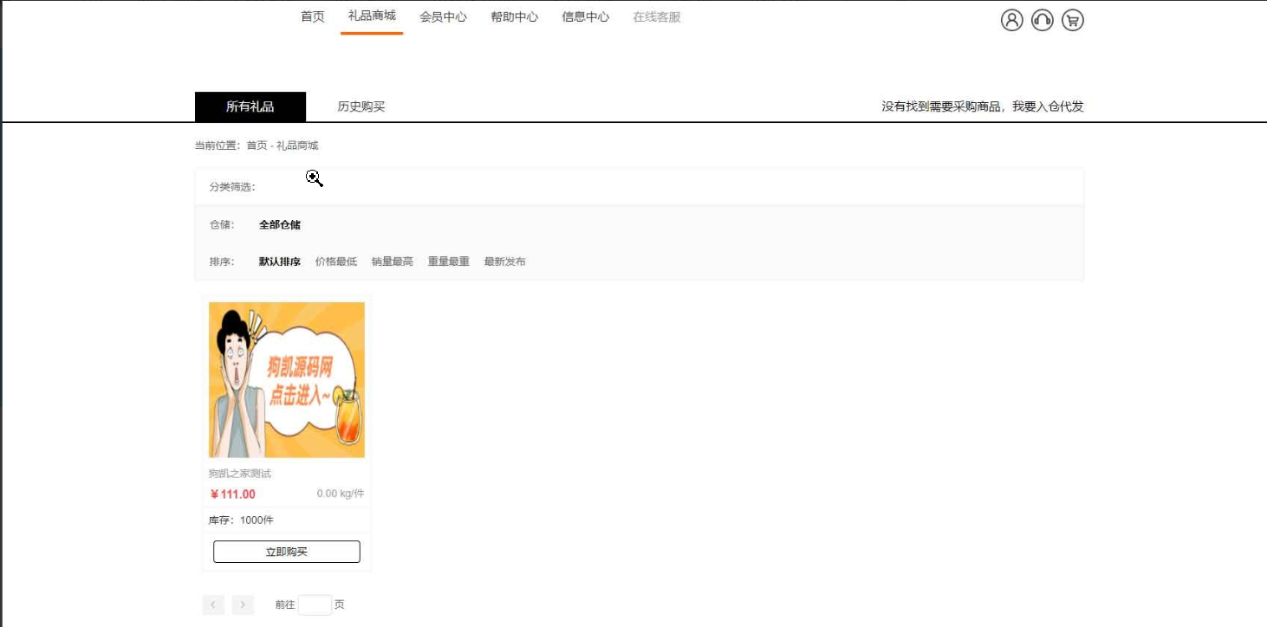Select 全部仓储 warehouse filter
Image resolution: width=1267 pixels, height=627 pixels.
280,225
